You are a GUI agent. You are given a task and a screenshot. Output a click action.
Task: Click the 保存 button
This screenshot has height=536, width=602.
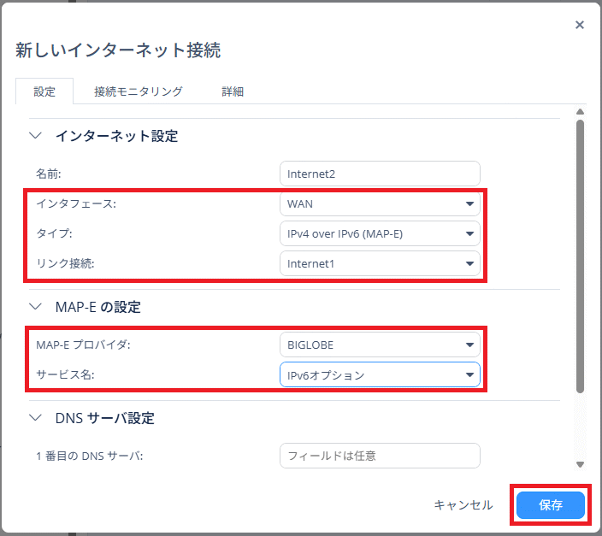[551, 505]
